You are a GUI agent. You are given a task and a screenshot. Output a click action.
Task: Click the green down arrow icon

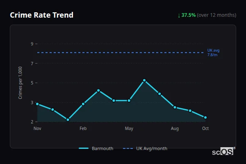(179, 16)
